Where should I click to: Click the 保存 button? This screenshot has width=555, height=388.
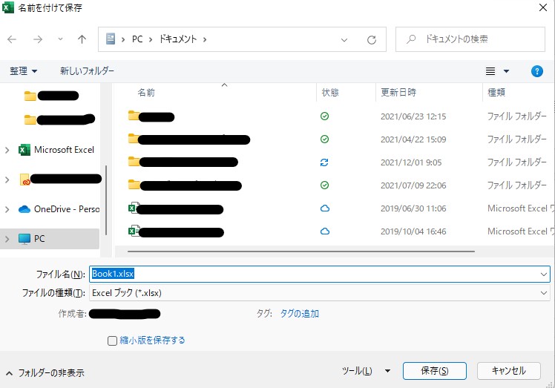434,371
